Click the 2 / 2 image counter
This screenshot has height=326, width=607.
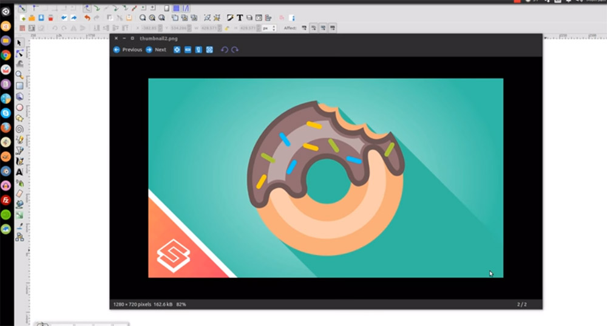522,304
